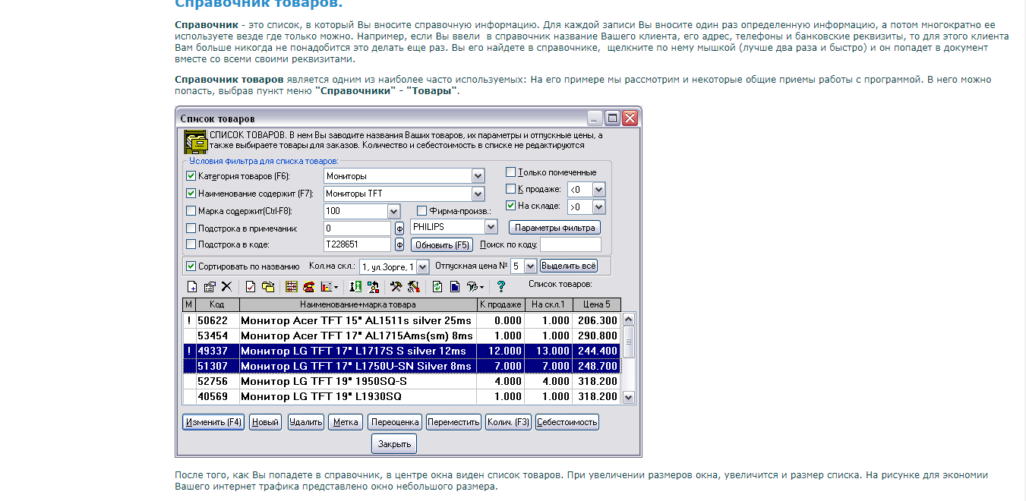Click the abacus calculator toolbar icon

292,287
